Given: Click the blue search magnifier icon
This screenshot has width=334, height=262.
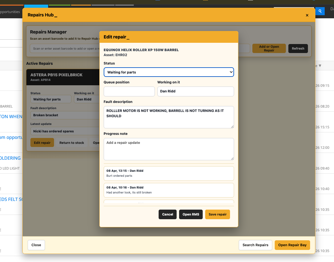Looking at the screenshot, I should click(320, 11).
